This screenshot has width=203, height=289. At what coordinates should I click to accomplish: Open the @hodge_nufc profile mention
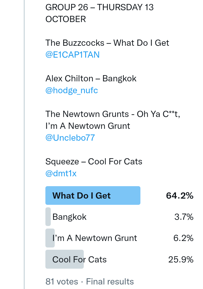72,91
